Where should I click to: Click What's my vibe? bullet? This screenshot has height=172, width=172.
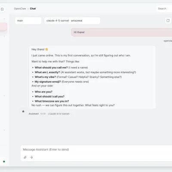pos(78,77)
